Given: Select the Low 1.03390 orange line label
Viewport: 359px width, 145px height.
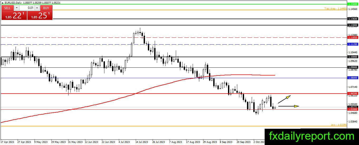Looking at the screenshot, I should tap(338, 125).
